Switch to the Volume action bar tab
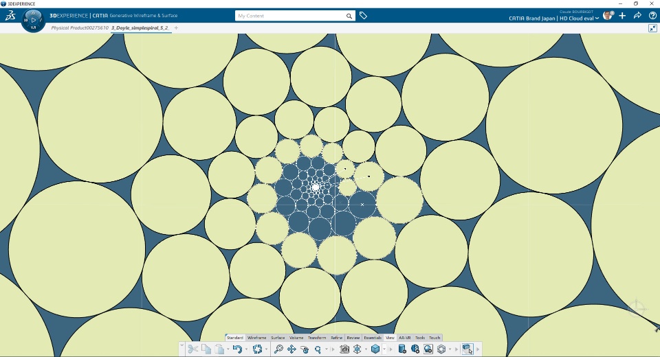660x357 pixels. click(296, 338)
